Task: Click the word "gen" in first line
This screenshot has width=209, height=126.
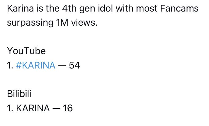Action: coord(87,9)
